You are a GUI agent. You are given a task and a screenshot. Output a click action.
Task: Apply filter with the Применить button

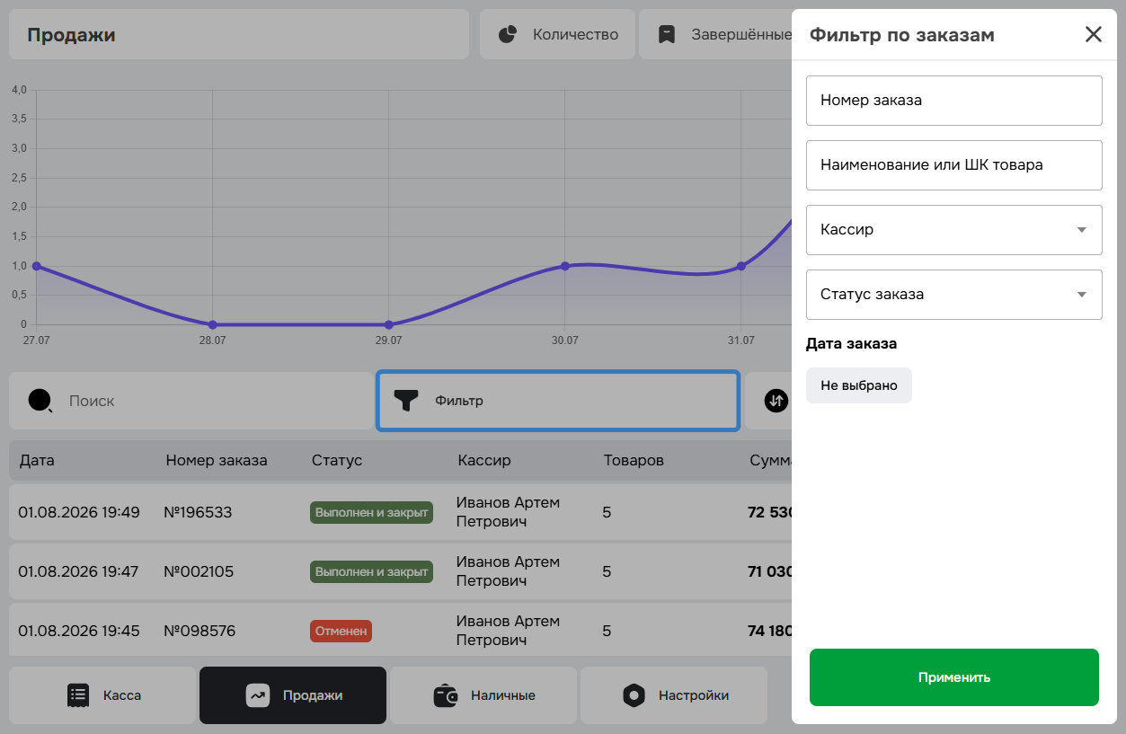(954, 677)
